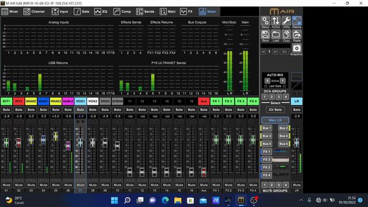Click the LR main fader
The image size is (368, 207).
297,143
